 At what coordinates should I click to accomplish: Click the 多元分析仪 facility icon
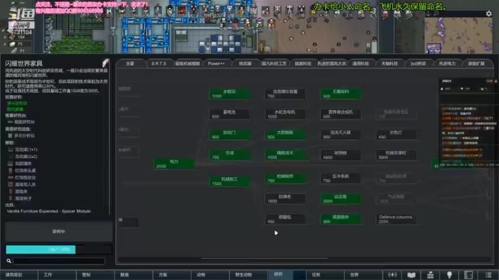(x=10, y=136)
